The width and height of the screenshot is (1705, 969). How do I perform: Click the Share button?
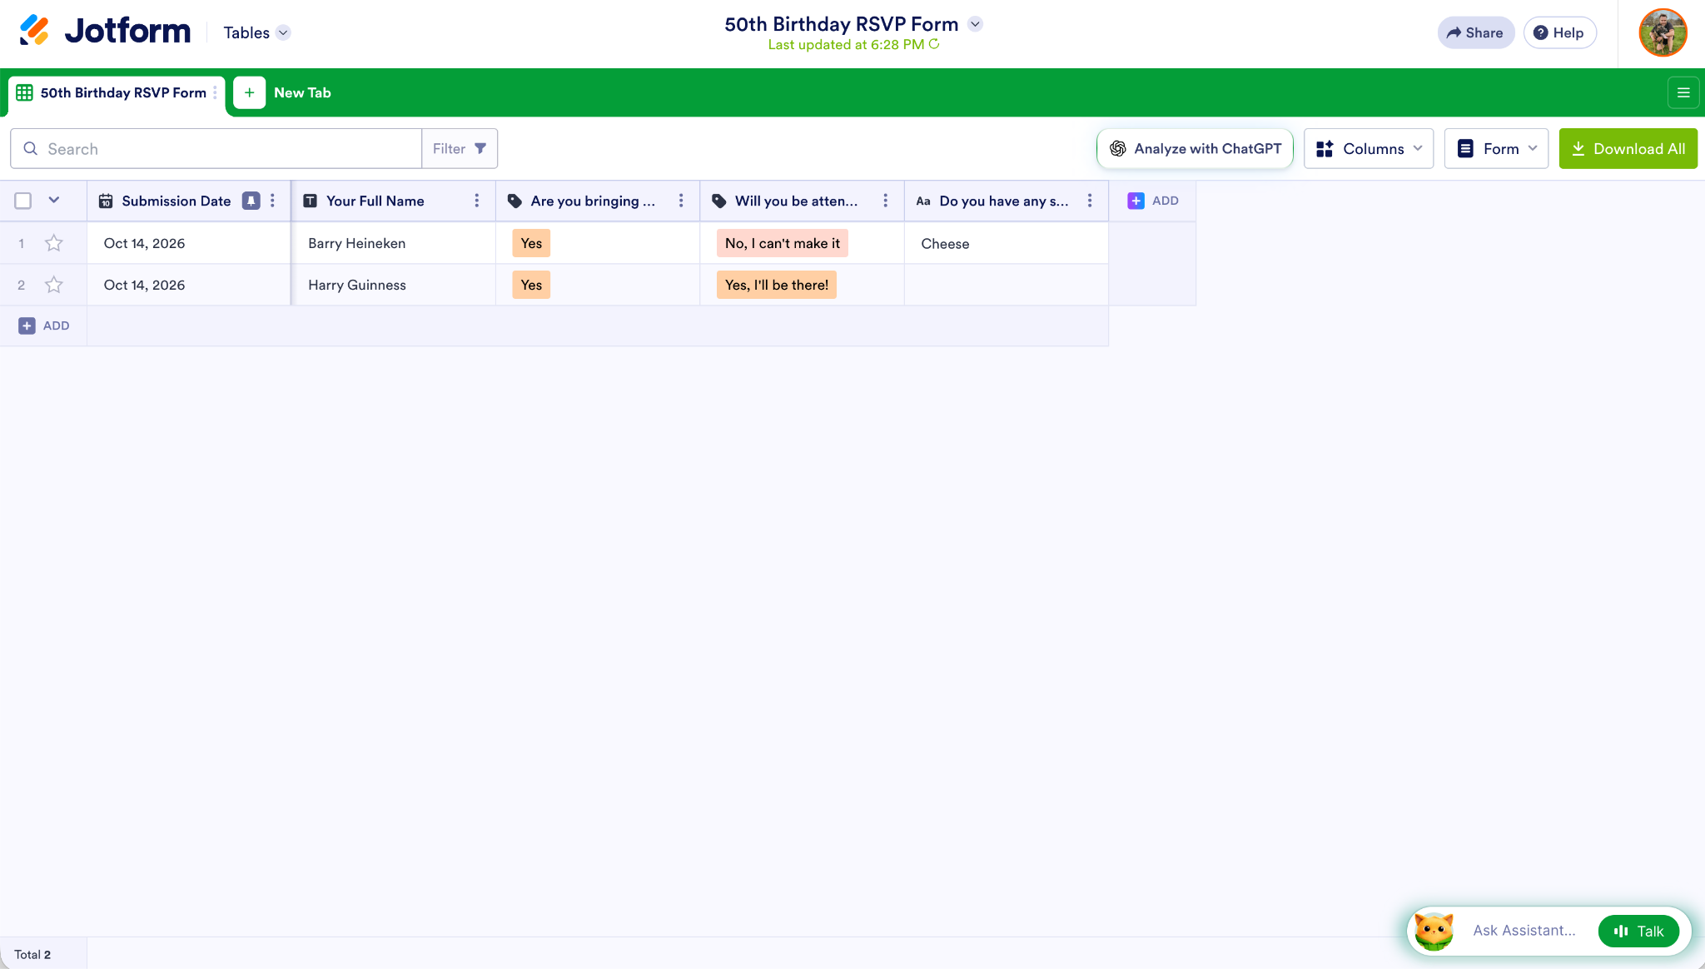(1475, 32)
